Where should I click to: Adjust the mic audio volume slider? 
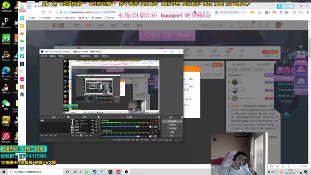tap(138, 136)
